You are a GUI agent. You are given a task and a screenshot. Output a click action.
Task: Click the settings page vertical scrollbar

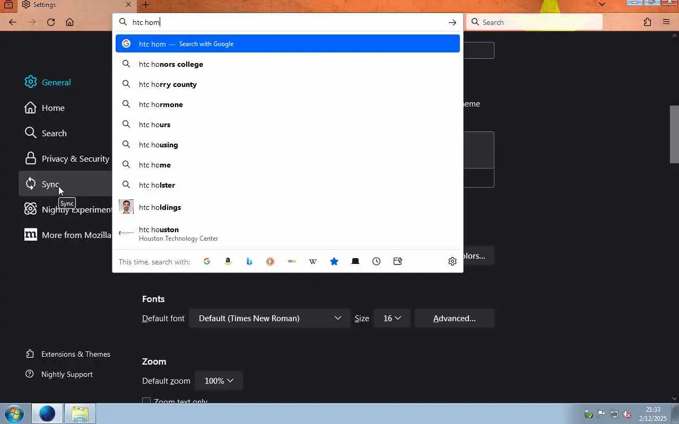[x=674, y=134]
